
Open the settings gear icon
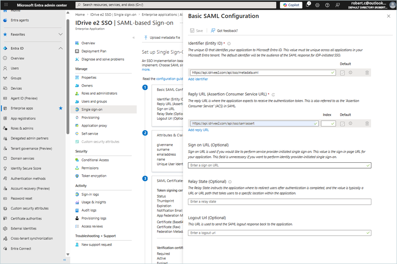317,5
